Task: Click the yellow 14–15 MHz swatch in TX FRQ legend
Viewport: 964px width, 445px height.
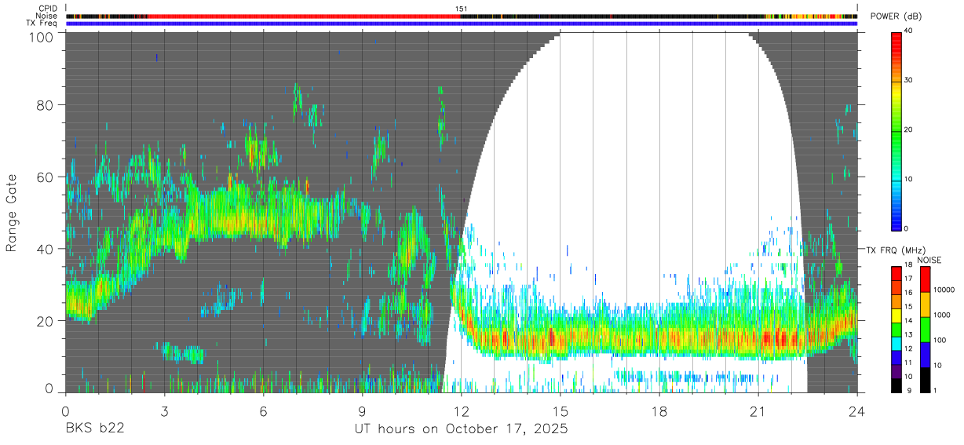Action: [x=896, y=316]
